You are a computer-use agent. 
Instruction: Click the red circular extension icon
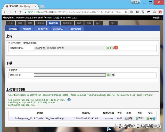pos(160,12)
